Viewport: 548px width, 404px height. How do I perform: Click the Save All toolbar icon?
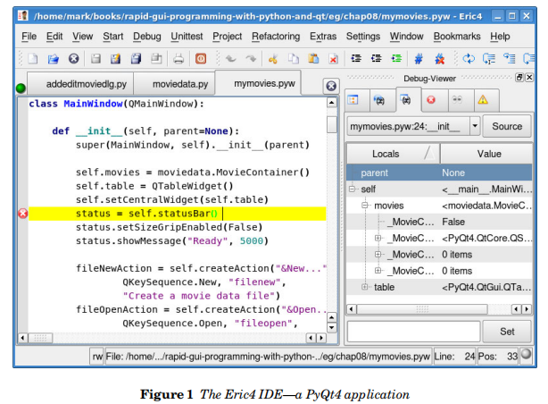136,58
